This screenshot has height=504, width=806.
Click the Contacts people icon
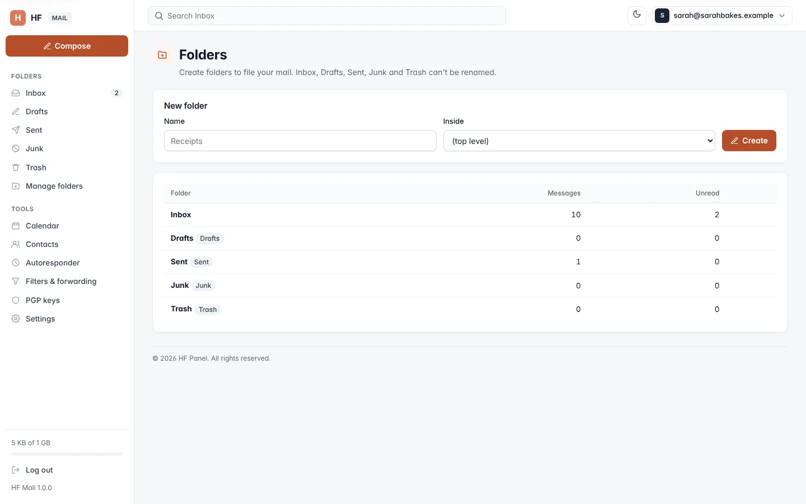coord(16,244)
